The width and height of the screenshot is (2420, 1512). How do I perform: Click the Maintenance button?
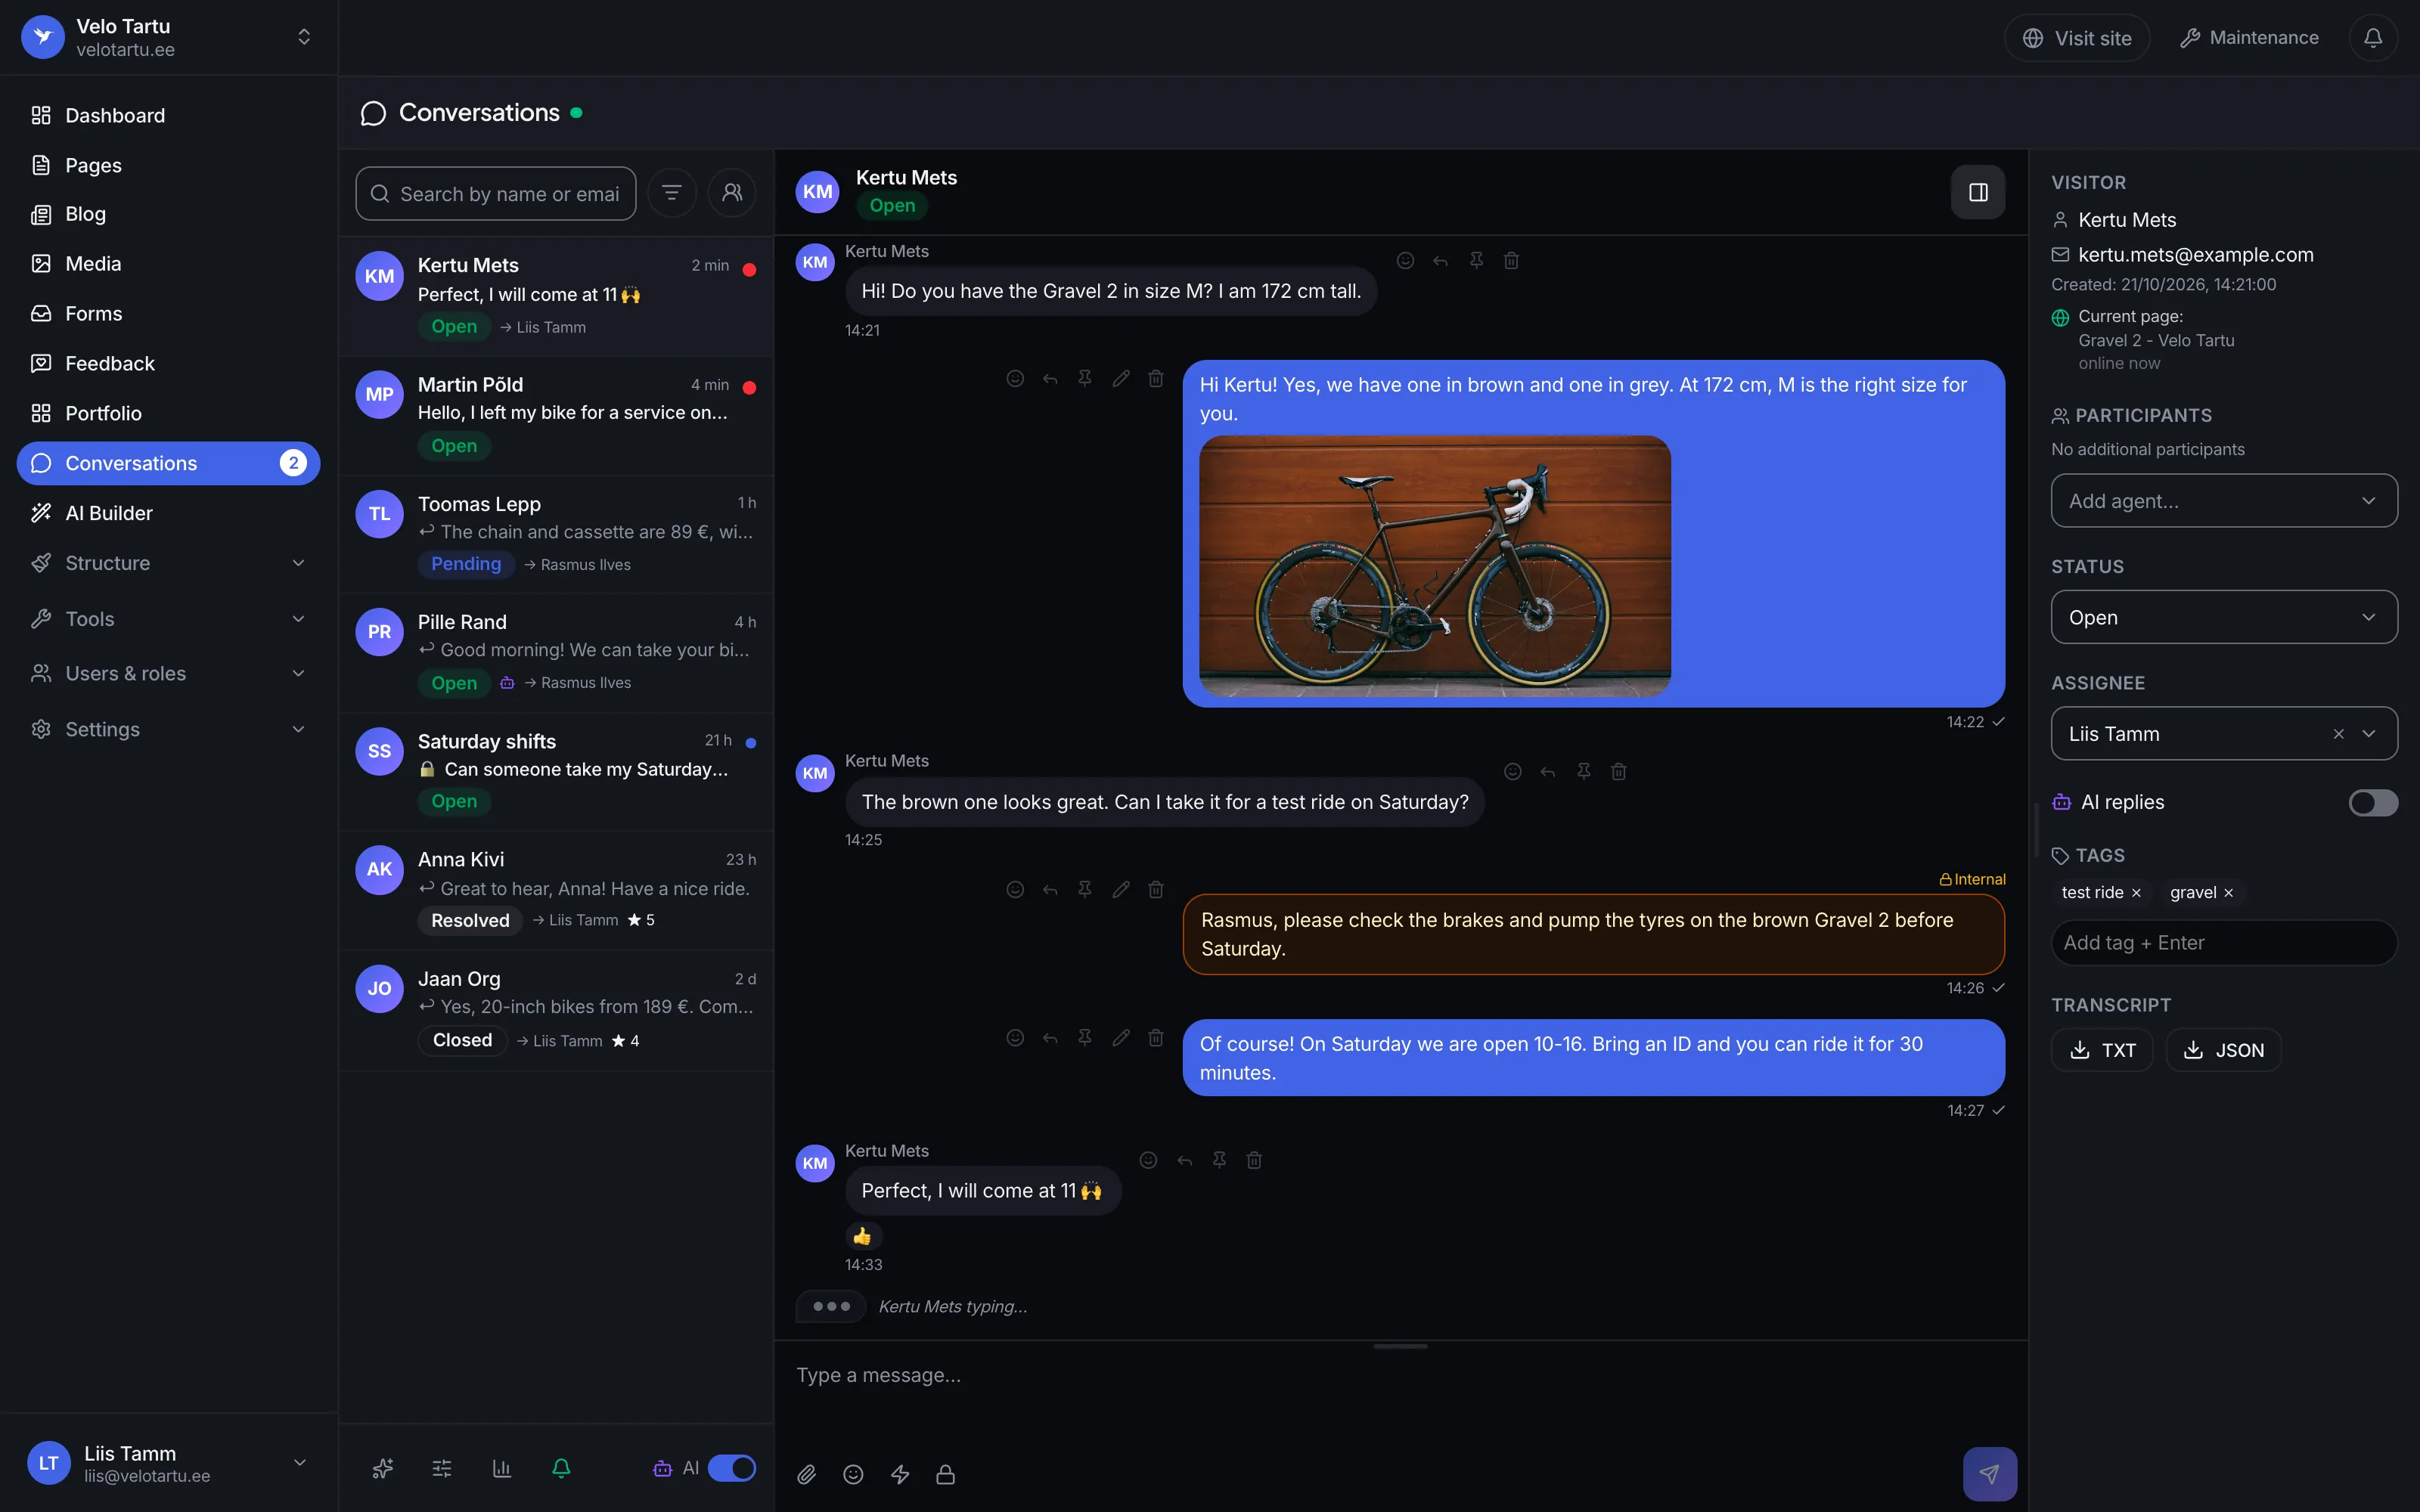click(2249, 38)
